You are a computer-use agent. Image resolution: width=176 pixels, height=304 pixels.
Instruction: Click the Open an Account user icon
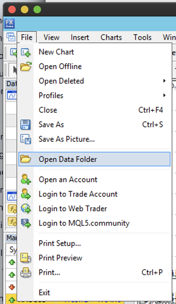(26, 179)
